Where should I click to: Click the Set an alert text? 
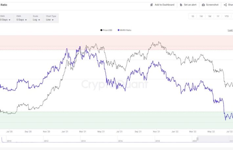point(190,5)
